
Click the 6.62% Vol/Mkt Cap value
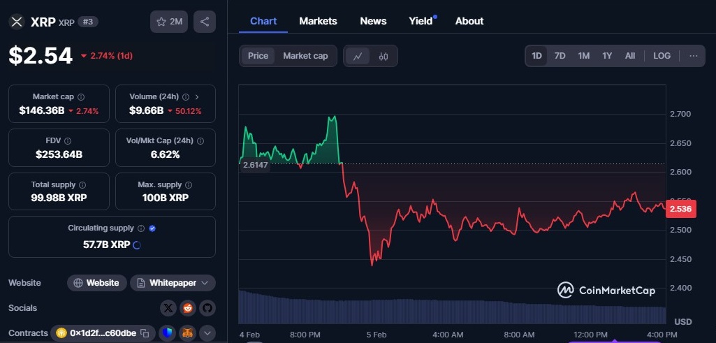(x=166, y=154)
